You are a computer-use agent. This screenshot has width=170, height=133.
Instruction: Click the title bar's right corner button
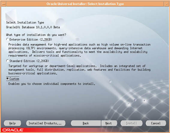coord(166,4)
